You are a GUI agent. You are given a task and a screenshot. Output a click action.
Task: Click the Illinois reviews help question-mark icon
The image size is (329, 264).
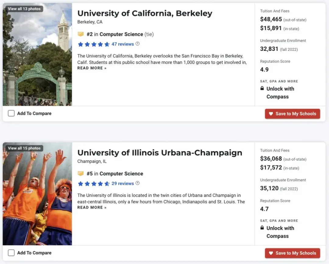137,183
